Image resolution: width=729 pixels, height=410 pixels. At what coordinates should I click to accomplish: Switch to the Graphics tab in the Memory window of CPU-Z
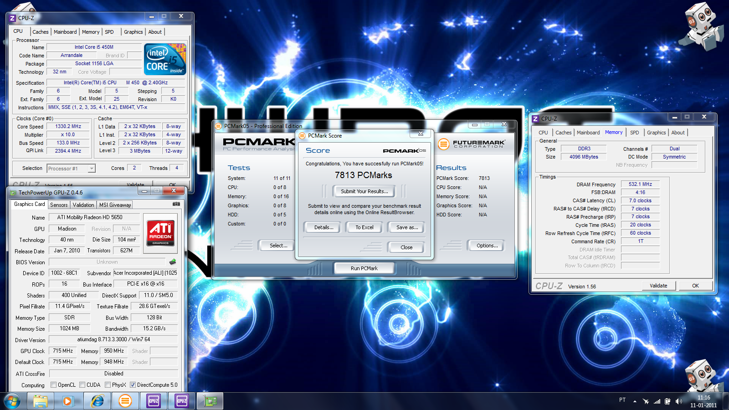656,133
